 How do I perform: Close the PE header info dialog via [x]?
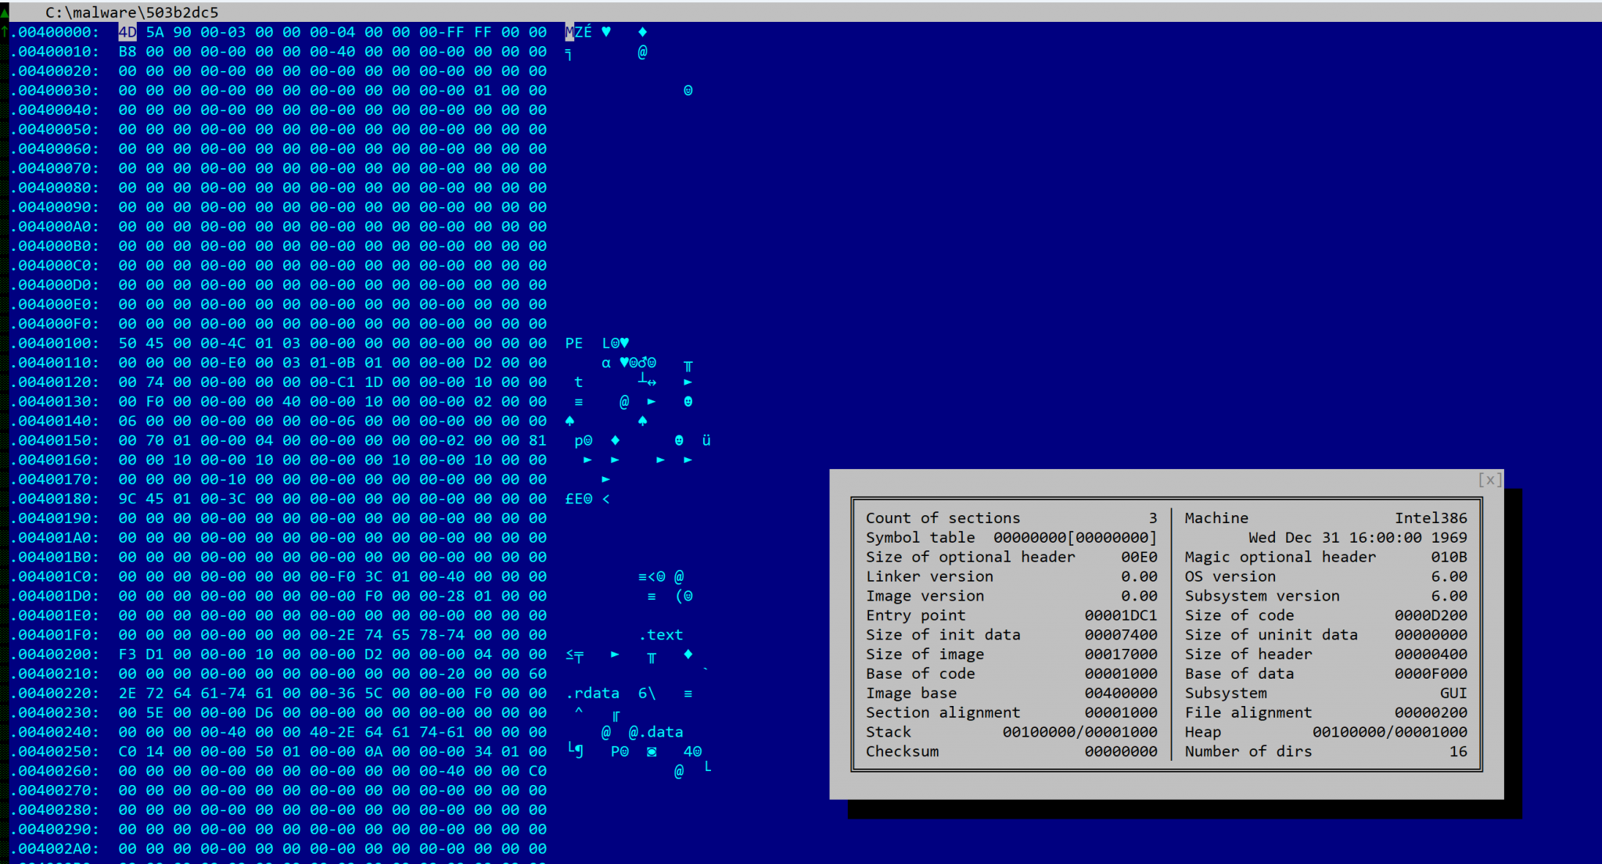point(1489,479)
